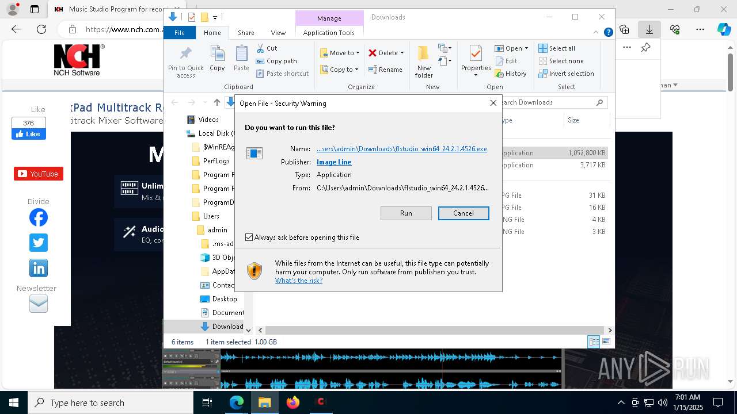Click the Copy ribbon icon
Image resolution: width=737 pixels, height=414 pixels.
217,59
